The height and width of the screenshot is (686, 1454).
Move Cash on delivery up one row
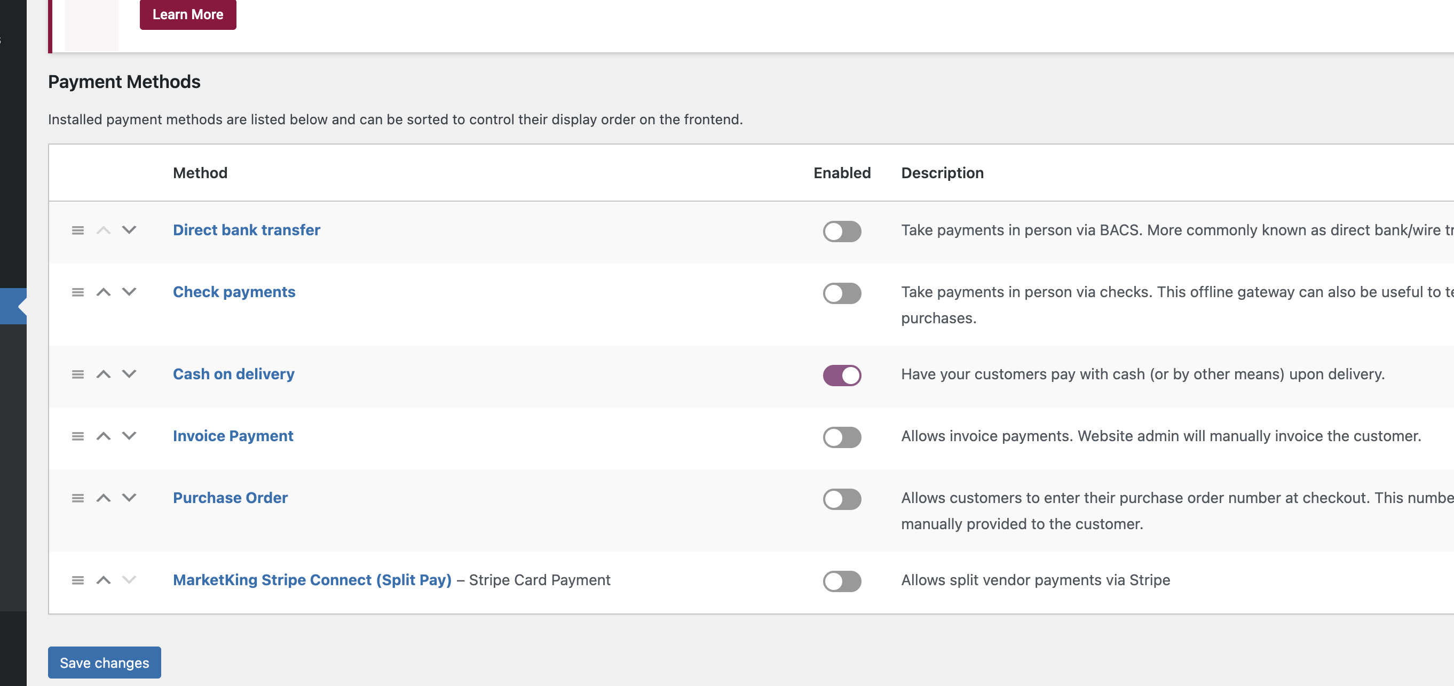pos(104,374)
